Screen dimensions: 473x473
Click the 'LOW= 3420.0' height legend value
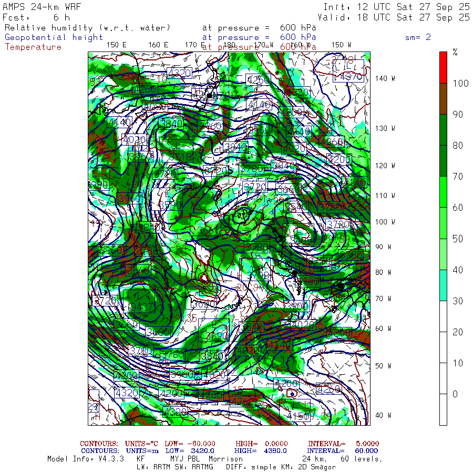click(x=190, y=451)
